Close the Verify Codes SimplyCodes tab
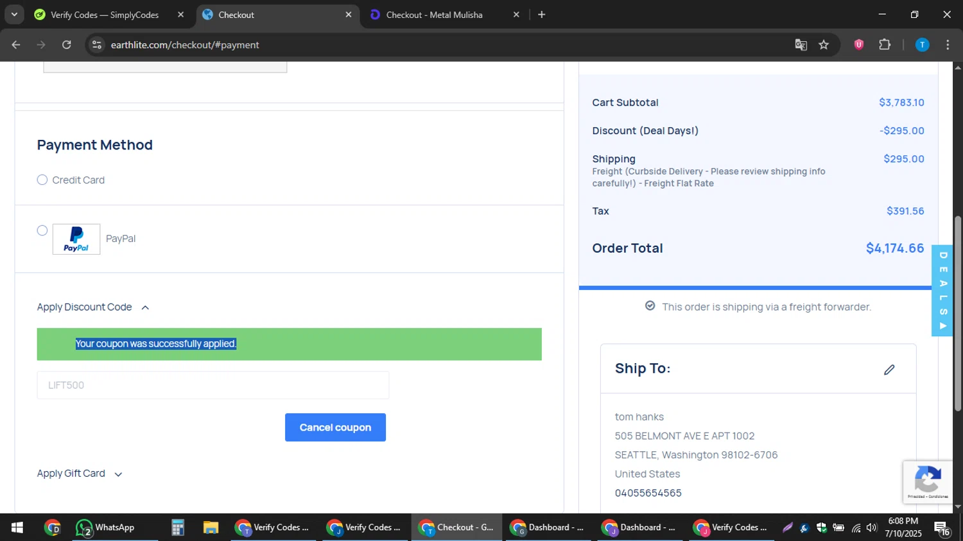Viewport: 963px width, 541px height. [181, 14]
